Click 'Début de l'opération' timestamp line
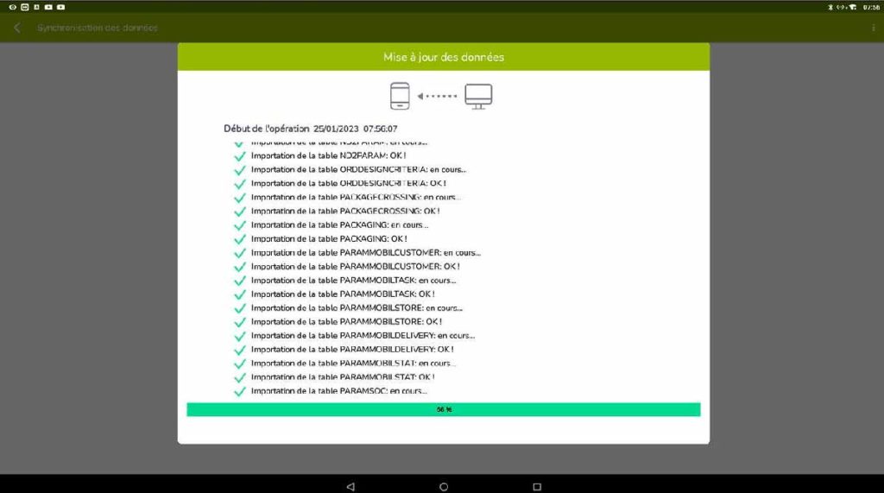 pyautogui.click(x=311, y=129)
